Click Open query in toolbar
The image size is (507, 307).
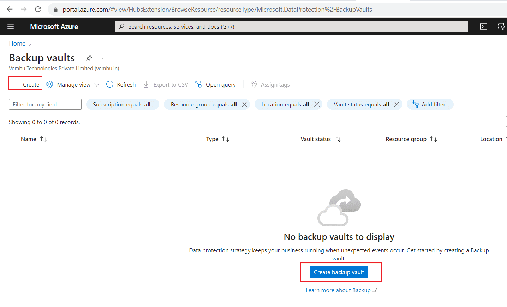(x=215, y=84)
